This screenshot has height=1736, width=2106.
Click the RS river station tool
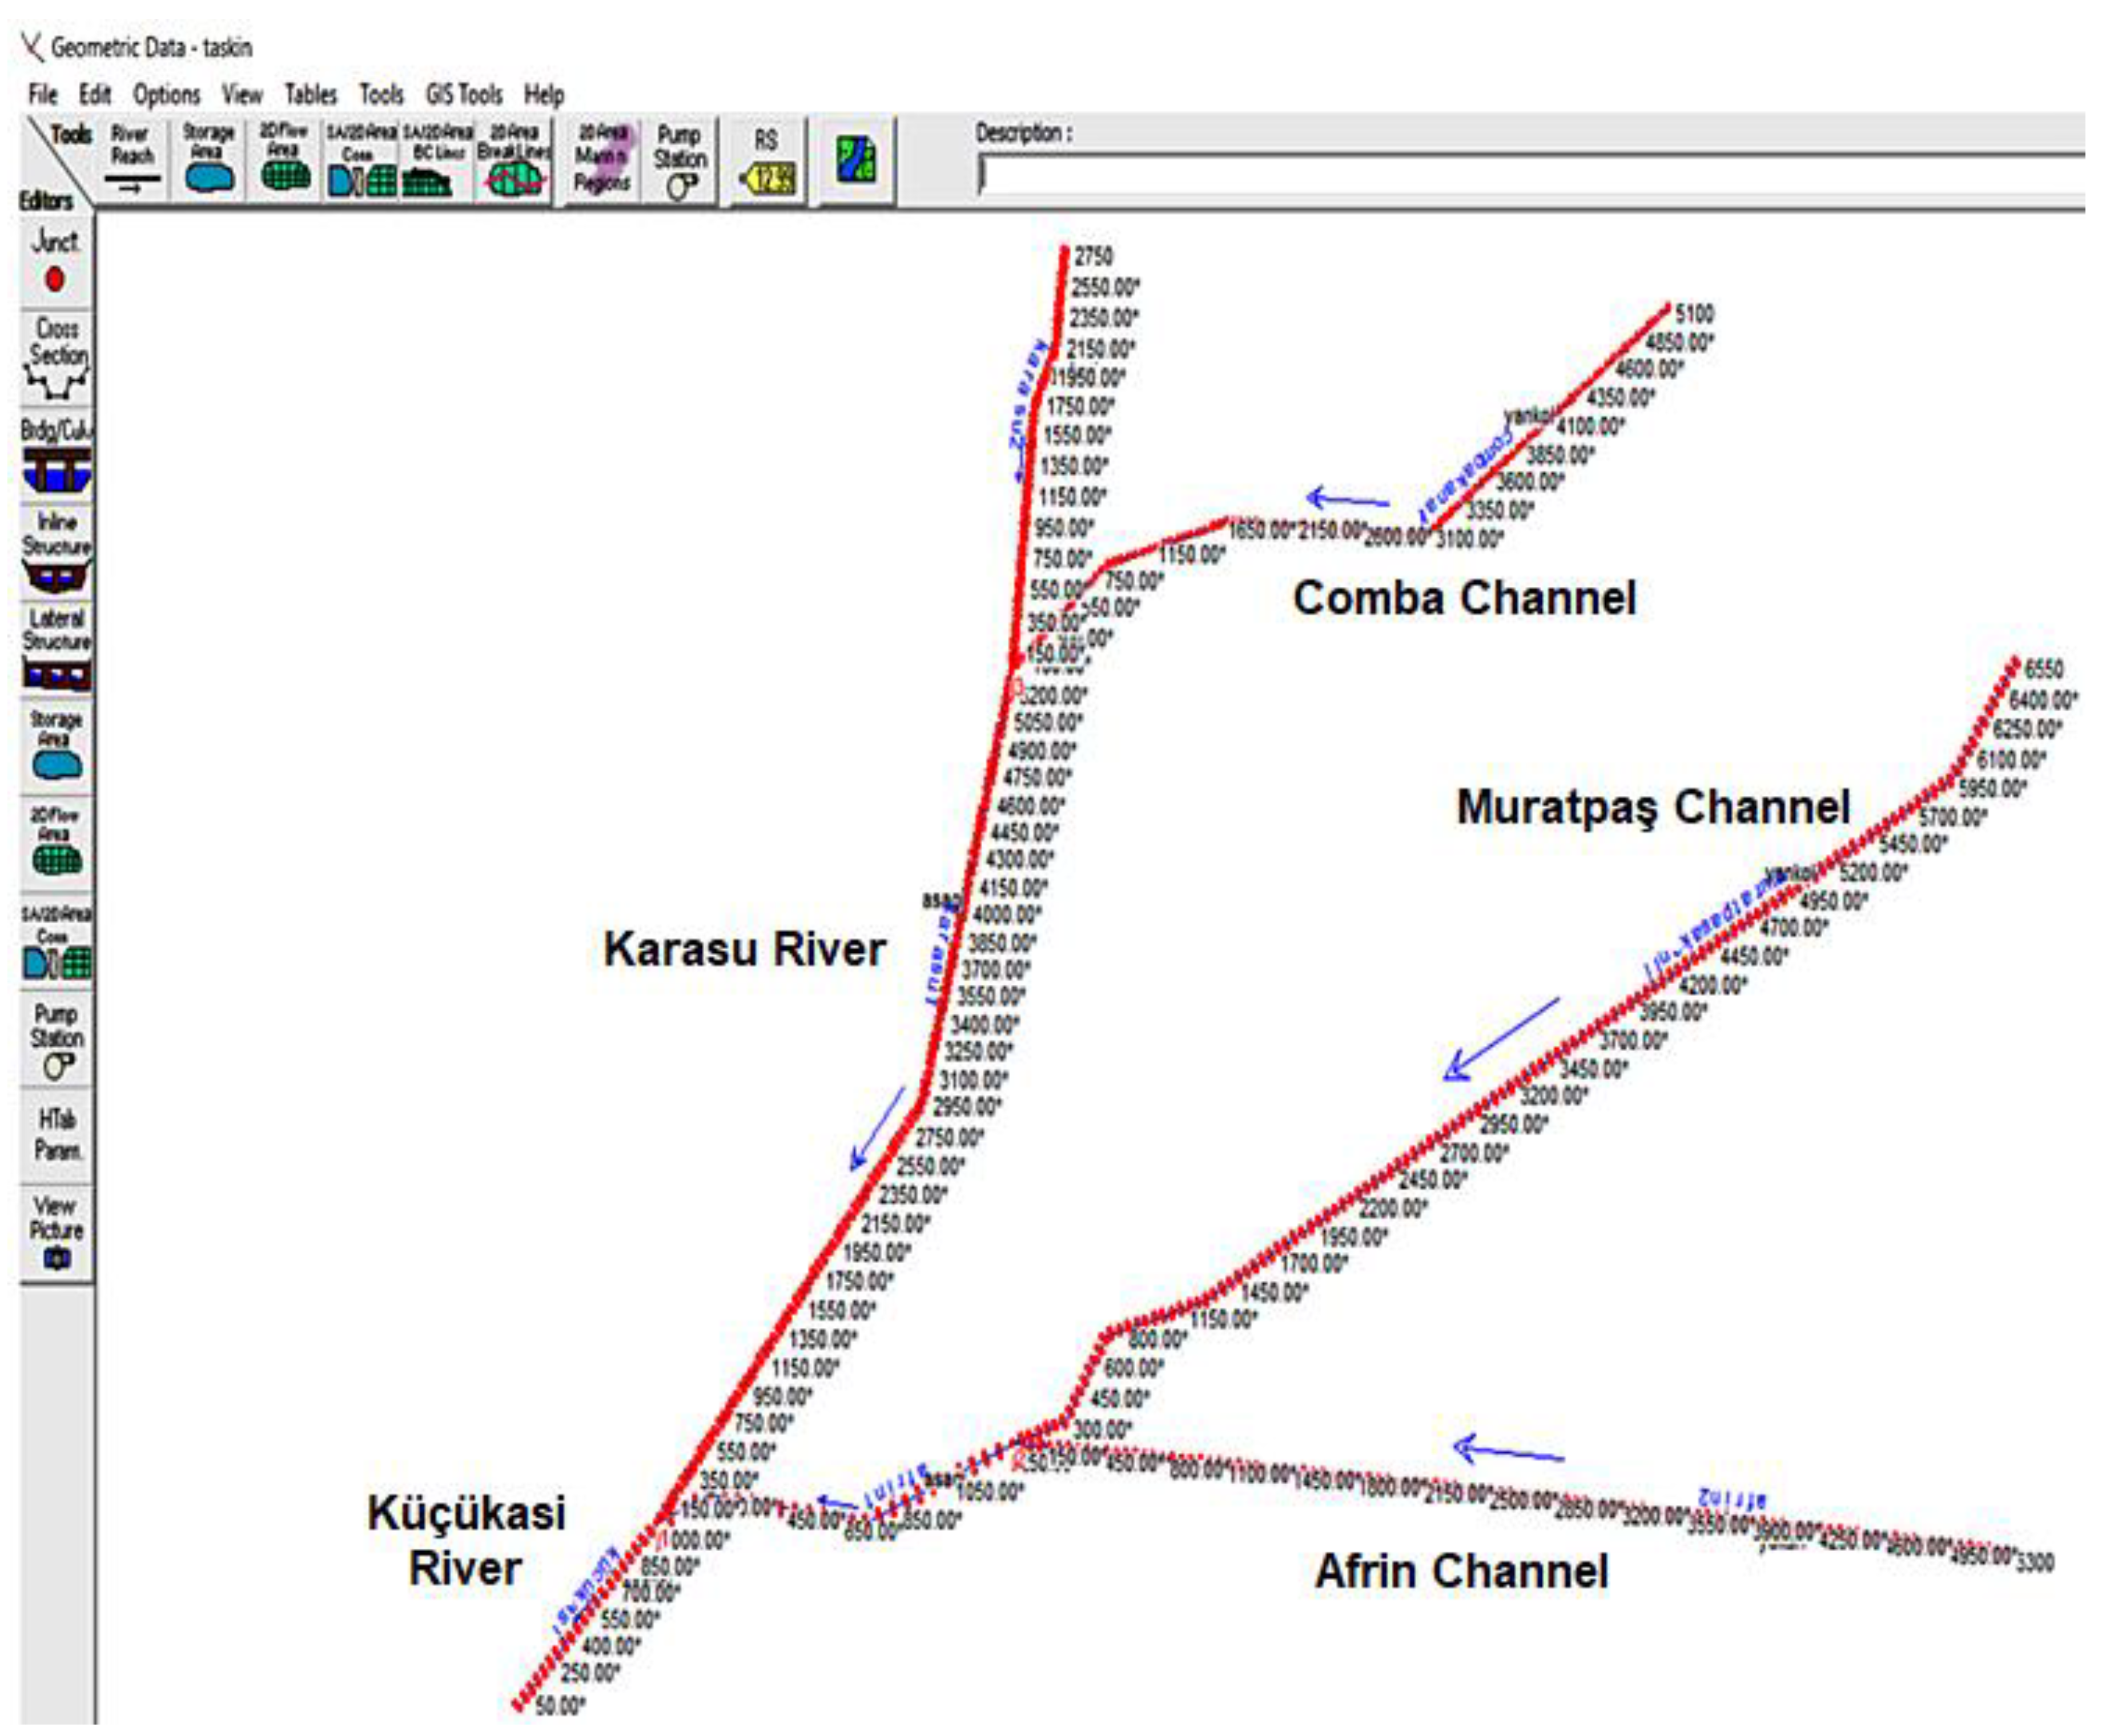[x=765, y=160]
